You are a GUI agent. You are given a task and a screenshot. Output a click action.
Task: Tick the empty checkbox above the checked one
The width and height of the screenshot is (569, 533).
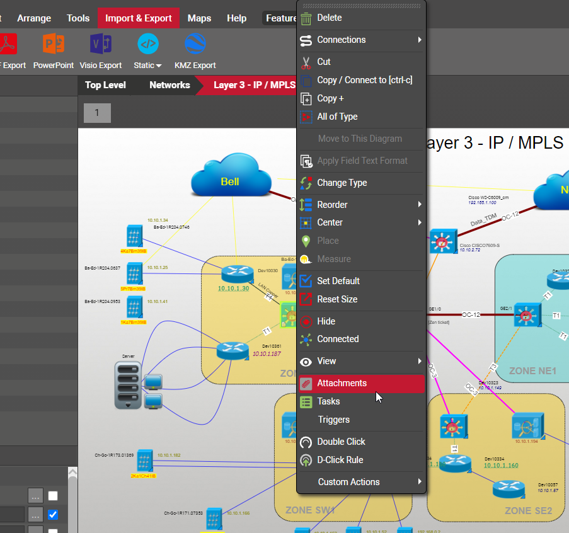tap(53, 496)
